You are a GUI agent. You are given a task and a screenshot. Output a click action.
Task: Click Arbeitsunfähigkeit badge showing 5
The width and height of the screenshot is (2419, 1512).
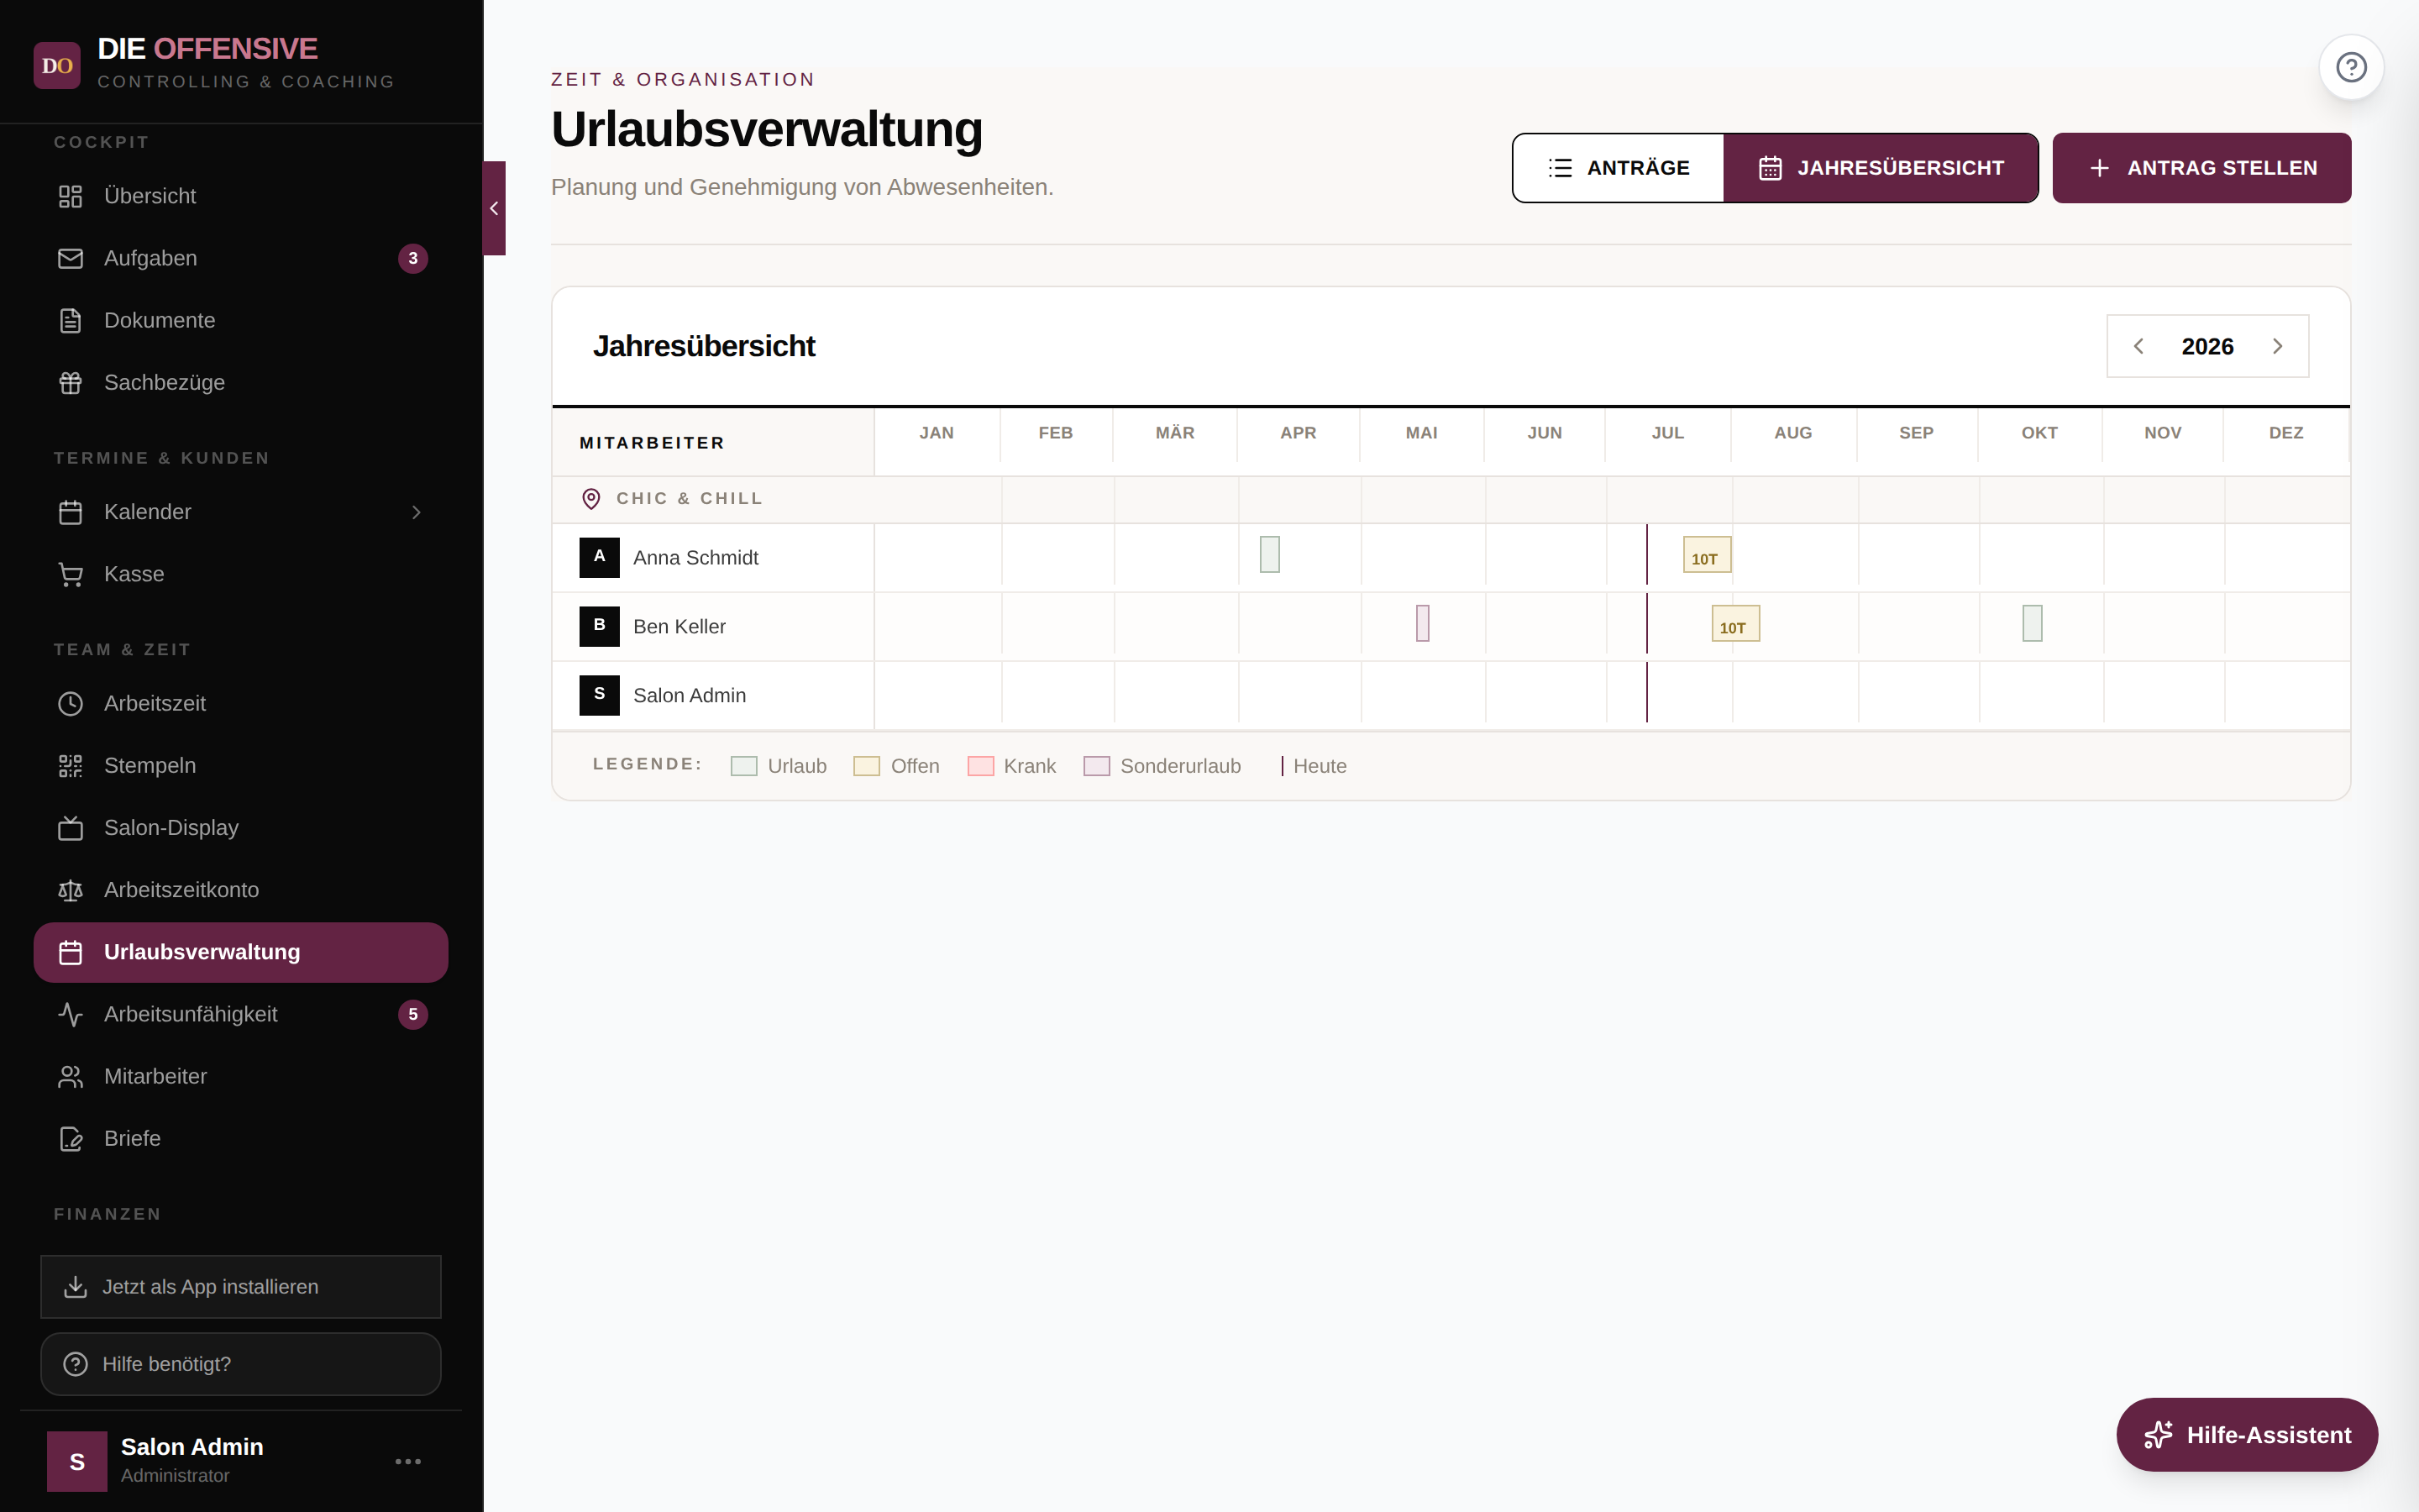(x=413, y=1014)
